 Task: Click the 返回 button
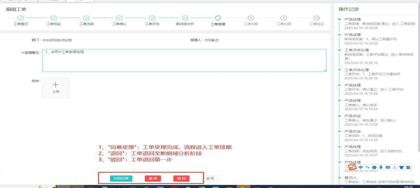point(211,178)
